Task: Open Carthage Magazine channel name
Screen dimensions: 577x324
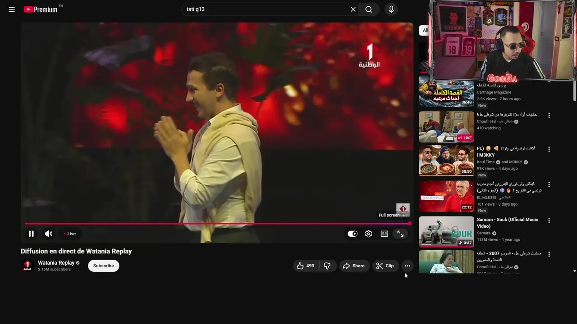Action: 494,92
